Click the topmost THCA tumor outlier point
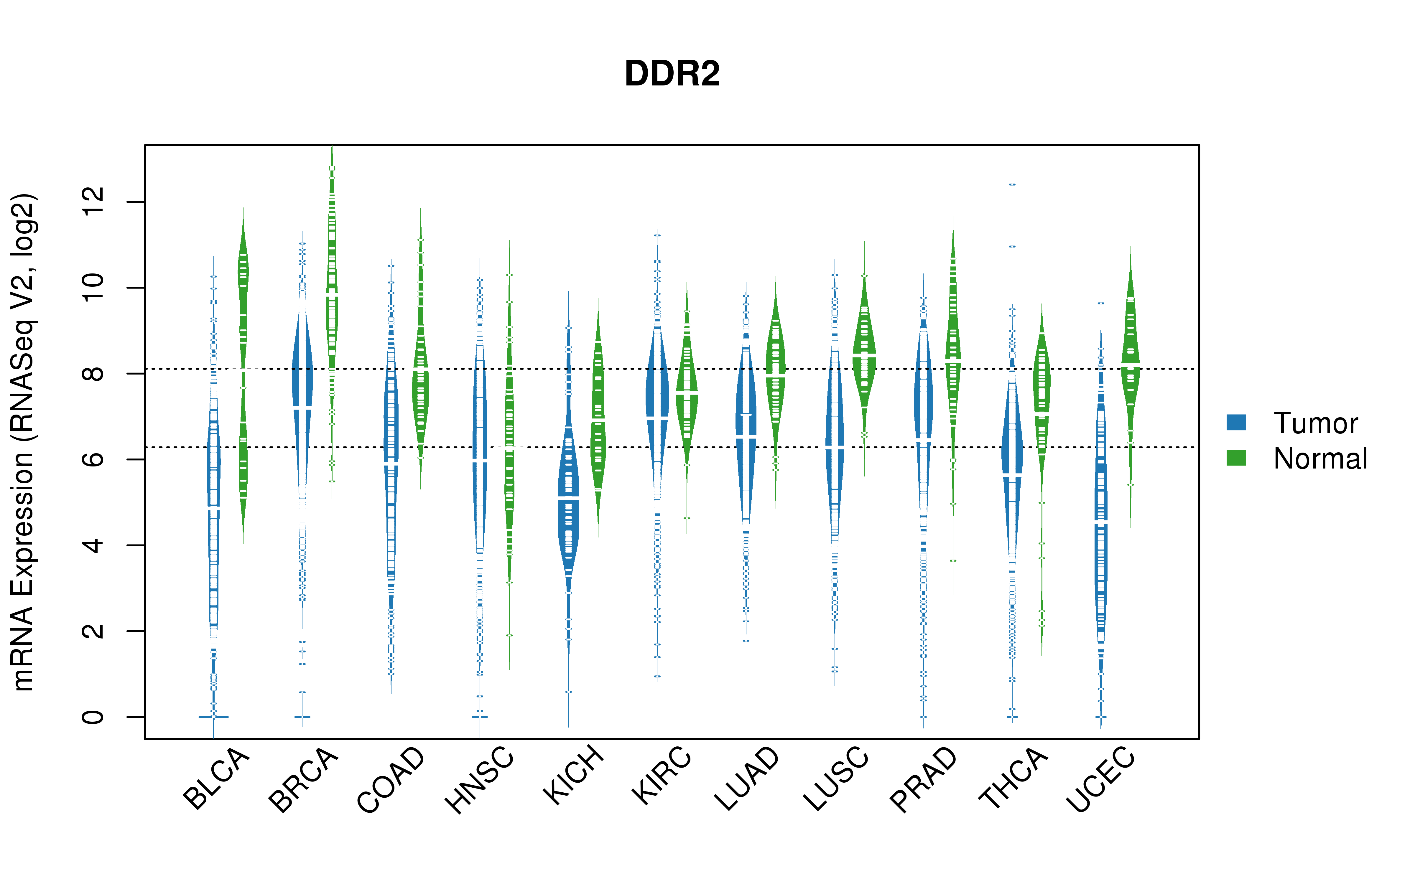This screenshot has height=884, width=1415. click(1012, 184)
